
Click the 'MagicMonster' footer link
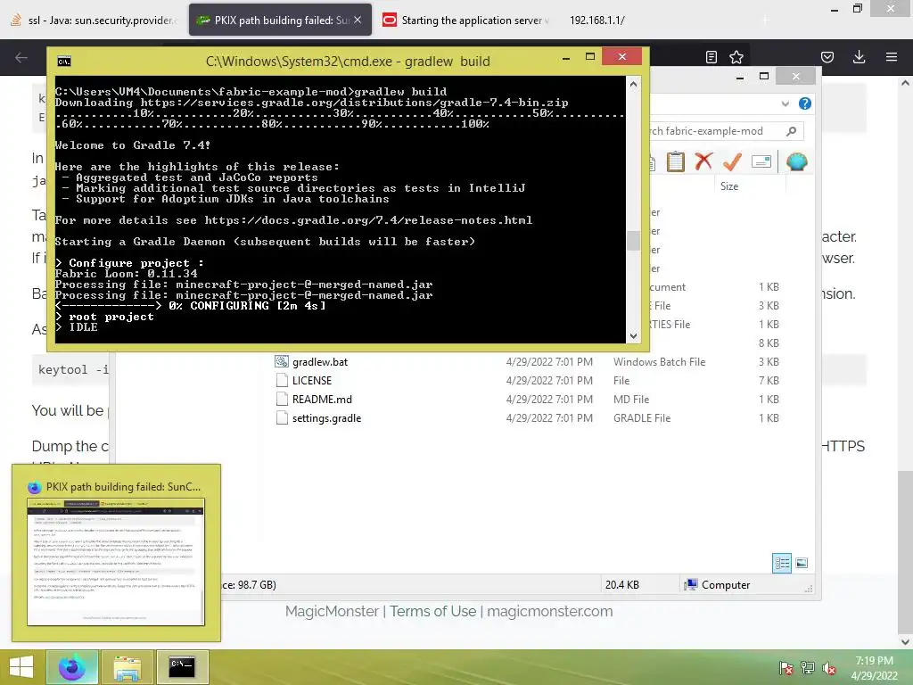[332, 611]
